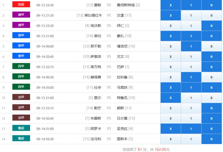Click the 81 注 bet count
223x152 pixels.
click(142, 149)
